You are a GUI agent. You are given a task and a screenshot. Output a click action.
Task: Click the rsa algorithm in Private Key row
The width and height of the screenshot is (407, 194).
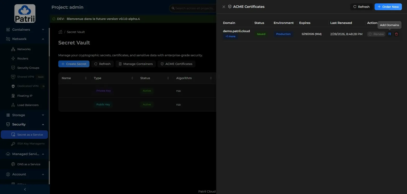(178, 91)
